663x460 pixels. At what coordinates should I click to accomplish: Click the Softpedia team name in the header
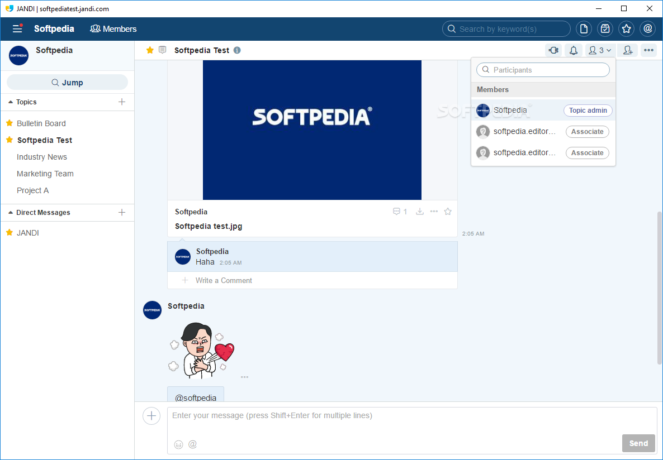54,28
